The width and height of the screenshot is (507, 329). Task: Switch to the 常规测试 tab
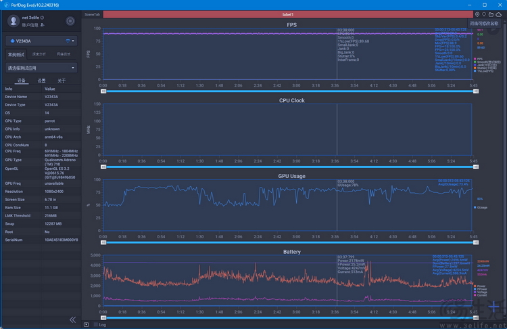coord(16,54)
